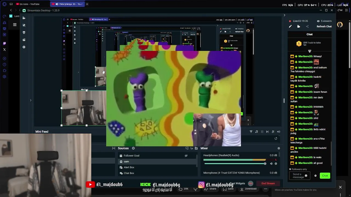Click the add folder icon in Sources
This screenshot has height=197, width=351.
click(x=196, y=148)
